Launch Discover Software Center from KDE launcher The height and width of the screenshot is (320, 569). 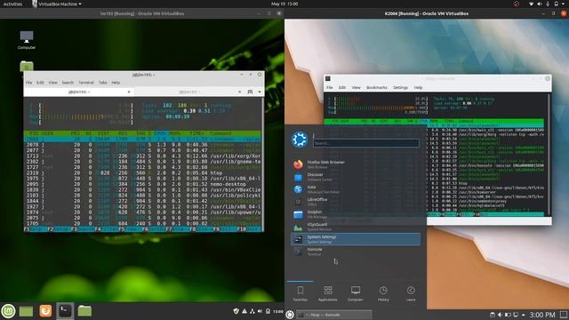[x=356, y=177]
